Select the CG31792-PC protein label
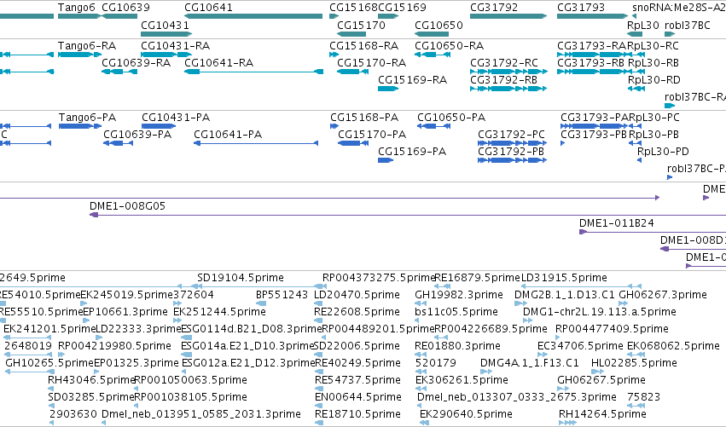This screenshot has height=427, width=726. coord(511,134)
